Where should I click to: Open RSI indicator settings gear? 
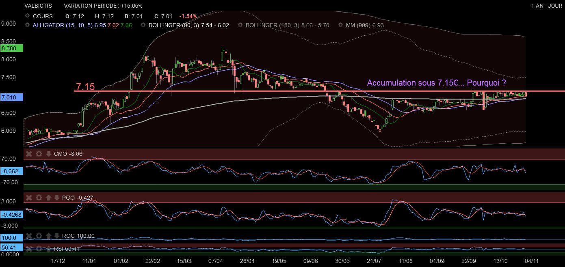point(39,249)
